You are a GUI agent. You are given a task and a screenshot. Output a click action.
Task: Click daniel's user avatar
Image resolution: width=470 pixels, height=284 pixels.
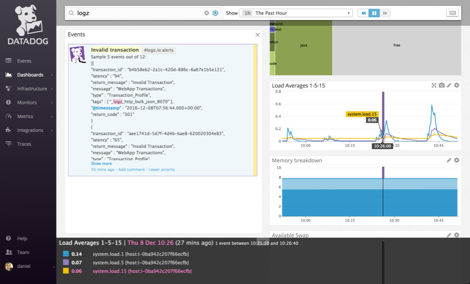pyautogui.click(x=9, y=266)
